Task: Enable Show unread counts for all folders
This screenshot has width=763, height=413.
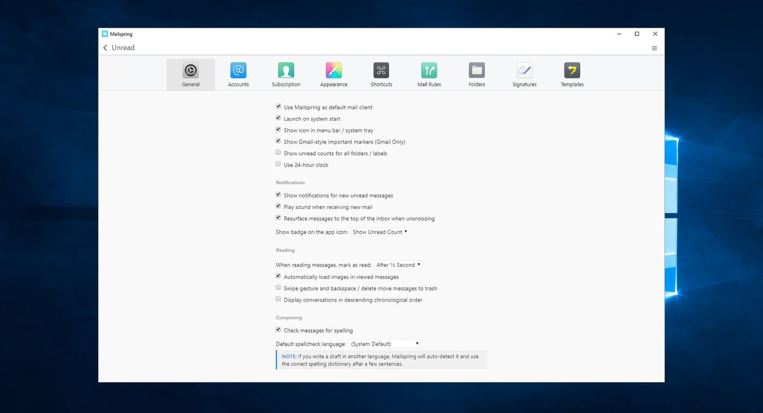Action: click(278, 152)
